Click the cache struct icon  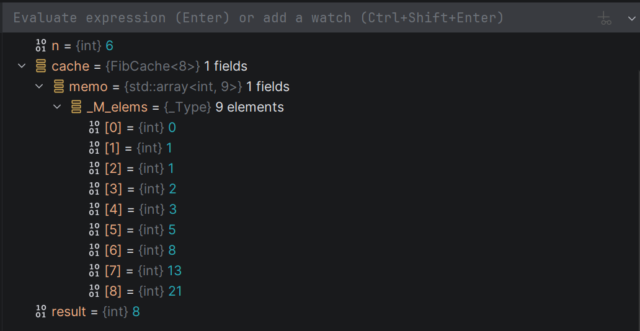pos(41,66)
